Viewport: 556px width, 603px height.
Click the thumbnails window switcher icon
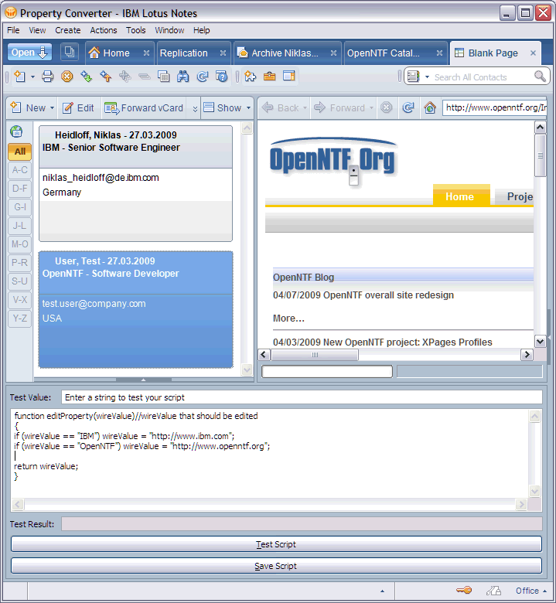coord(70,52)
